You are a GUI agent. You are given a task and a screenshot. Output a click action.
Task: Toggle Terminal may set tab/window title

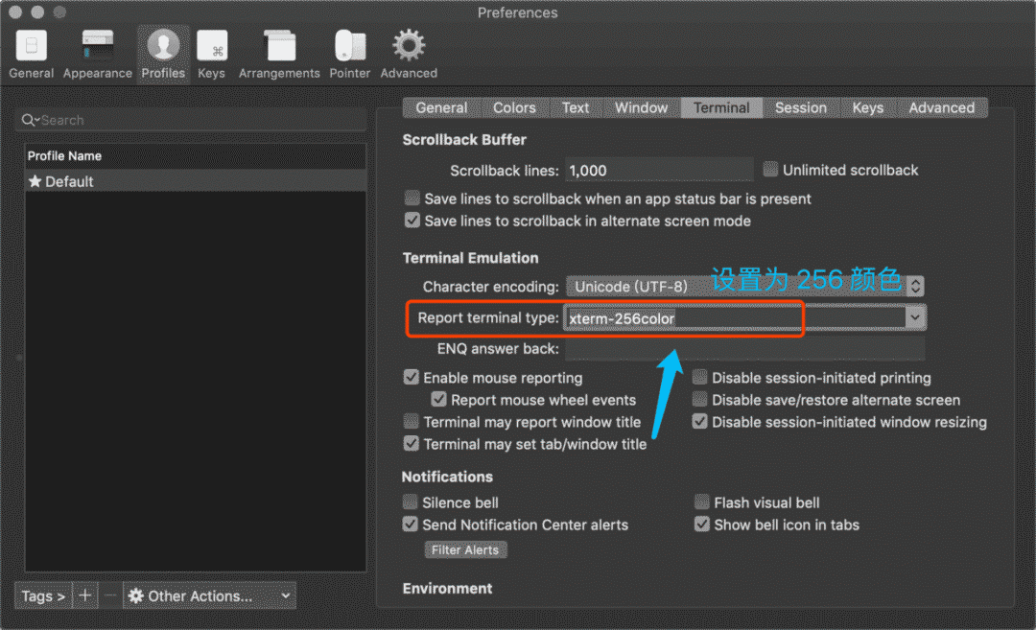[411, 443]
